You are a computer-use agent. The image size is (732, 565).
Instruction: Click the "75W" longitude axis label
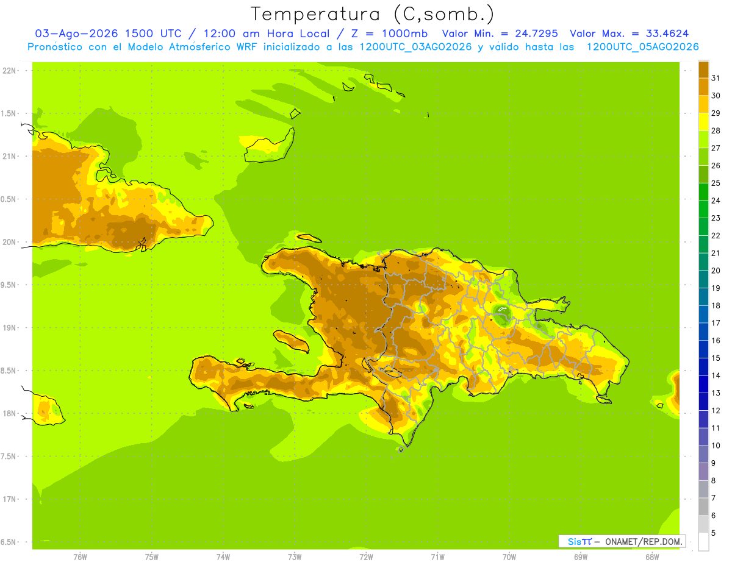(152, 557)
